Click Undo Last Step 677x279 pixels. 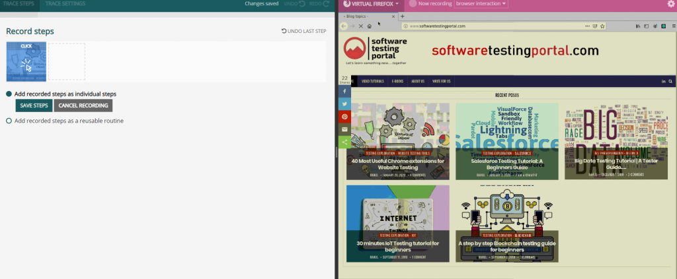tap(304, 31)
